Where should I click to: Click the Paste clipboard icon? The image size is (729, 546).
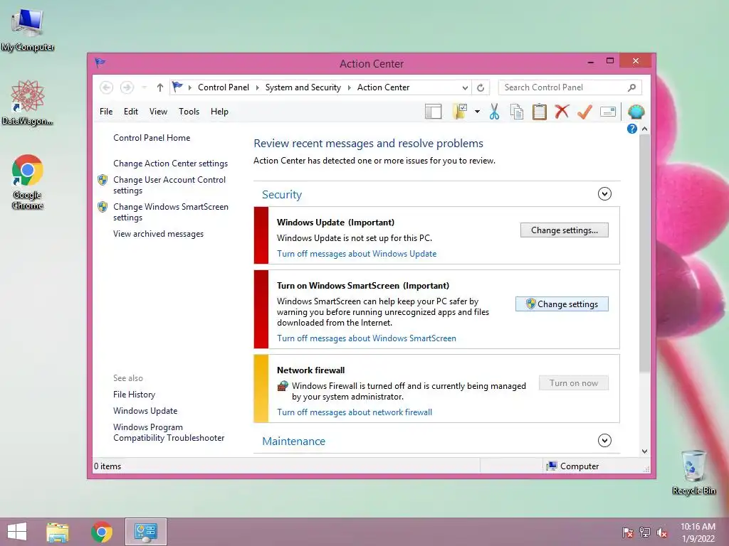540,112
